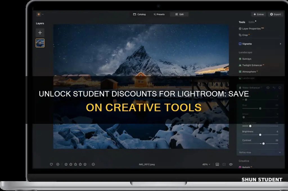The image size is (288, 191).
Task: Open the Layer Properties tool
Action: point(251,29)
